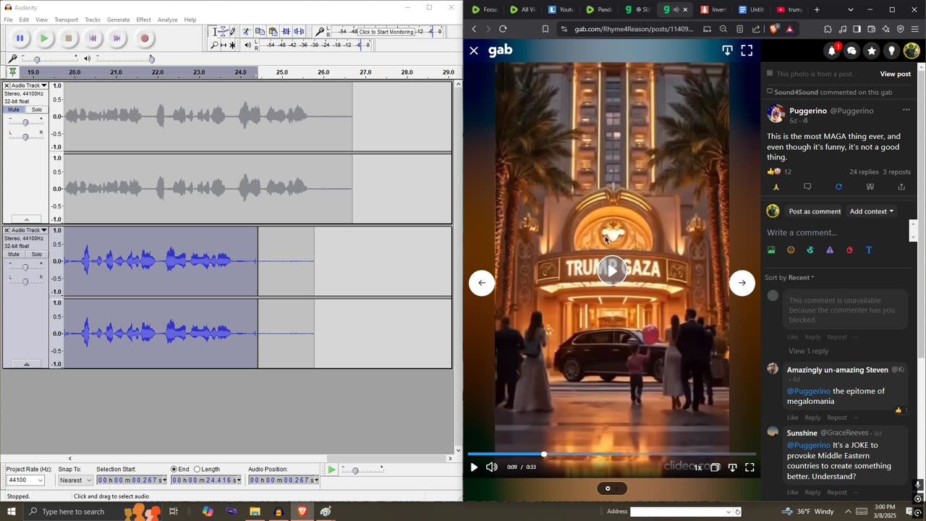
Task: Click the gab video progress bar
Action: coord(612,454)
